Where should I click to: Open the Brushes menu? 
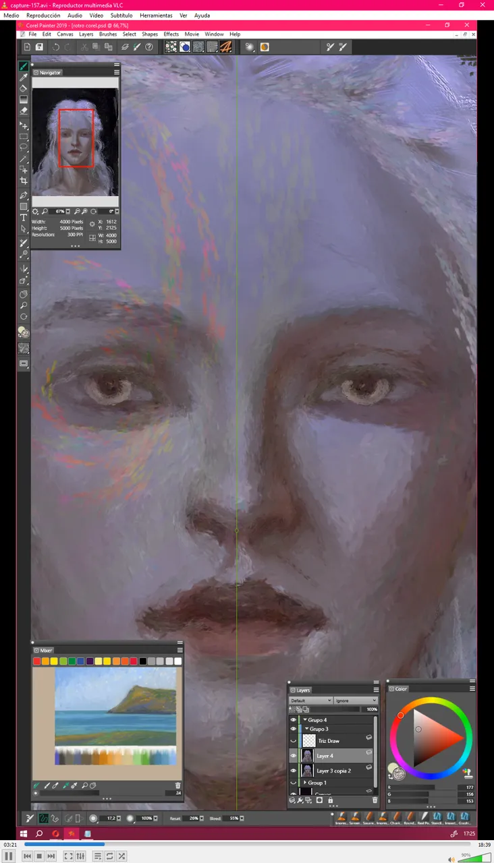point(107,34)
